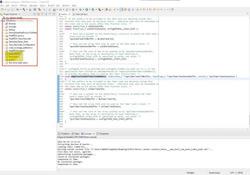Click the Save All toolbar icon
This screenshot has height=175, width=250.
coord(12,10)
